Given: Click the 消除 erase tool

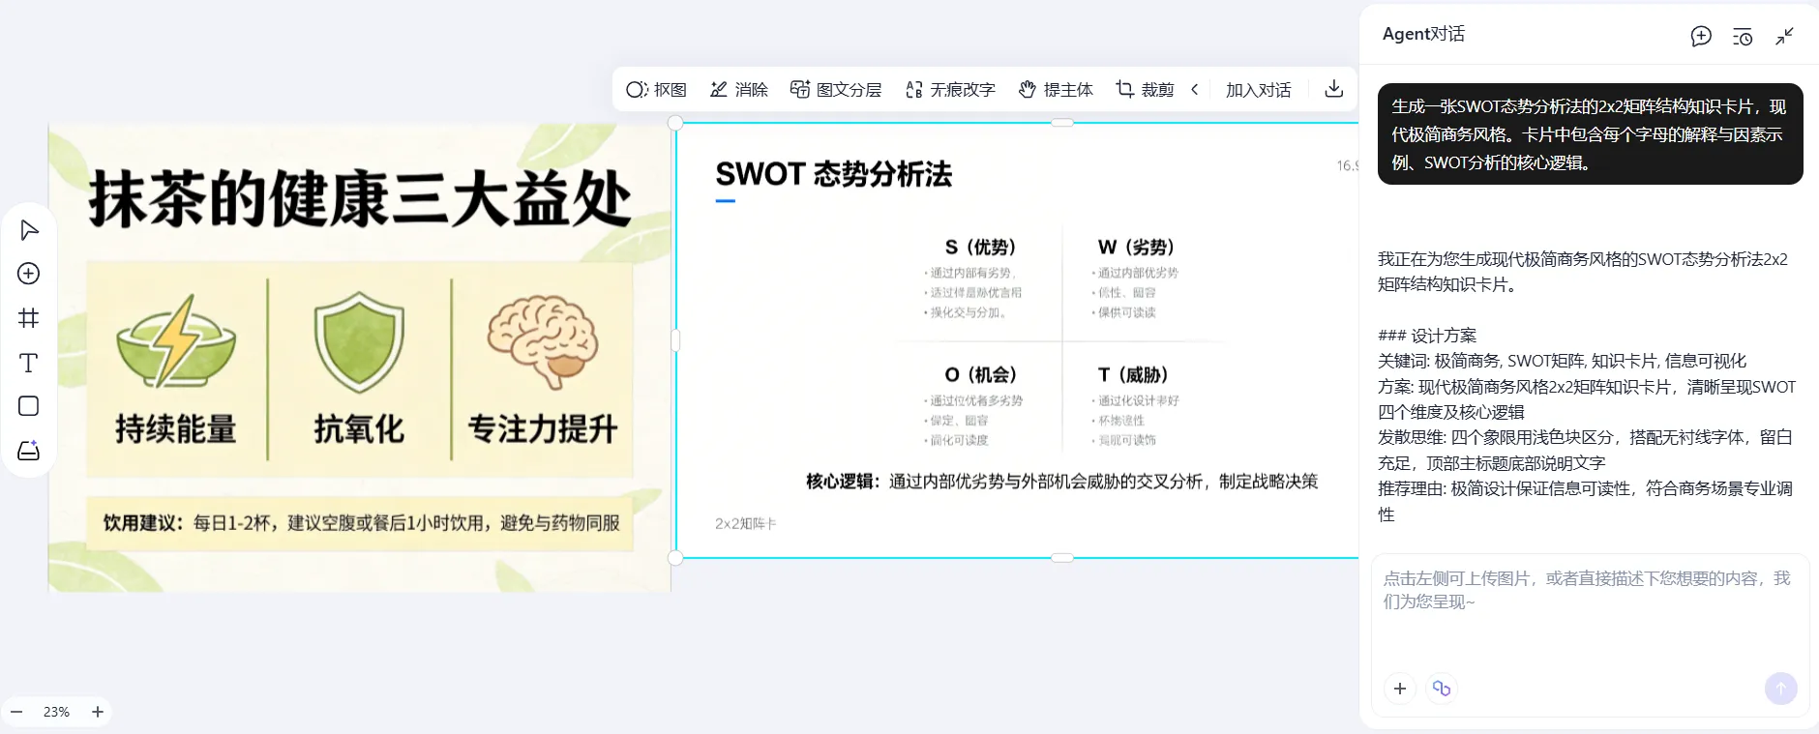Looking at the screenshot, I should point(739,90).
